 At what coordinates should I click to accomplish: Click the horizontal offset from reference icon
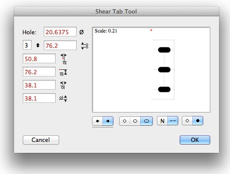tap(64, 59)
